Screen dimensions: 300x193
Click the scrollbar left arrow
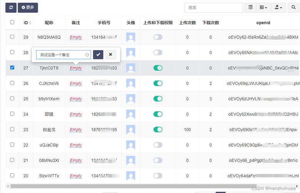point(8,186)
